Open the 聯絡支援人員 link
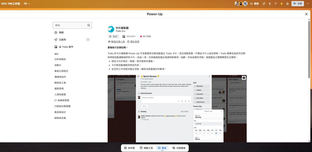Screen dimensions: 312x152 118,42
